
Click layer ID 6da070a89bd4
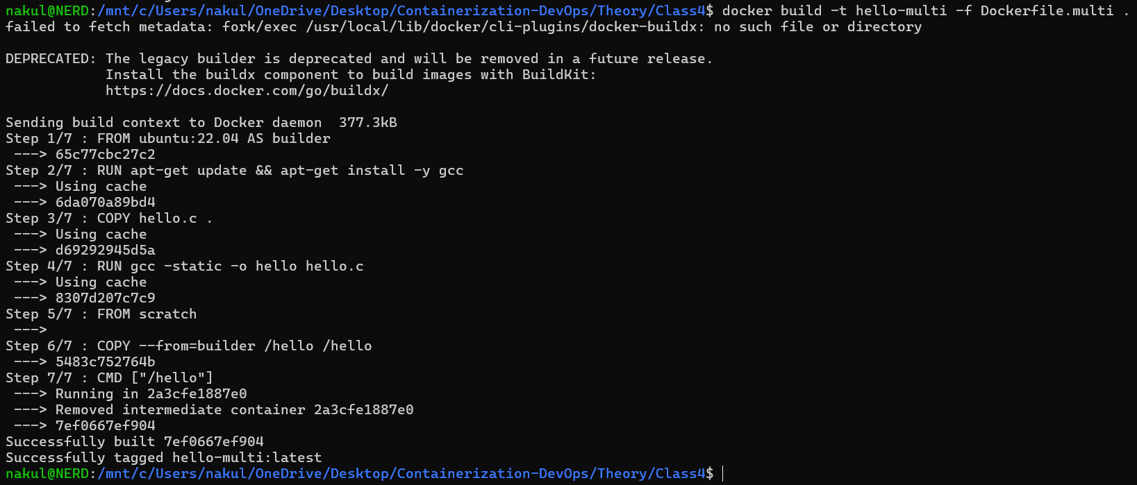click(105, 203)
